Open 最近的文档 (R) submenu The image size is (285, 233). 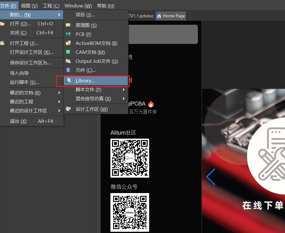click(32, 93)
